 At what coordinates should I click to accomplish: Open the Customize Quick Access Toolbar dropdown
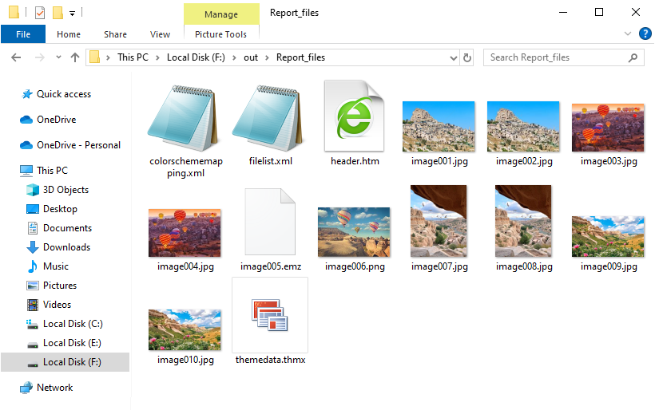pos(72,14)
